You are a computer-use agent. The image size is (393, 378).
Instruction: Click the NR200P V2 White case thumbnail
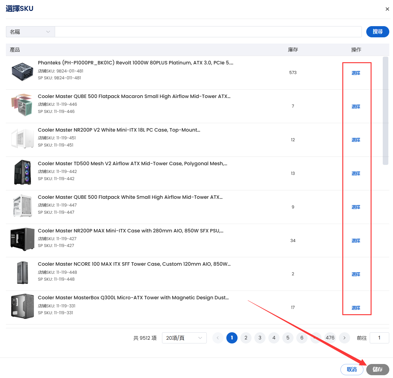(22, 138)
